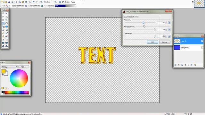Click the Смещение slider handle
This screenshot has width=205, height=115.
(154, 36)
